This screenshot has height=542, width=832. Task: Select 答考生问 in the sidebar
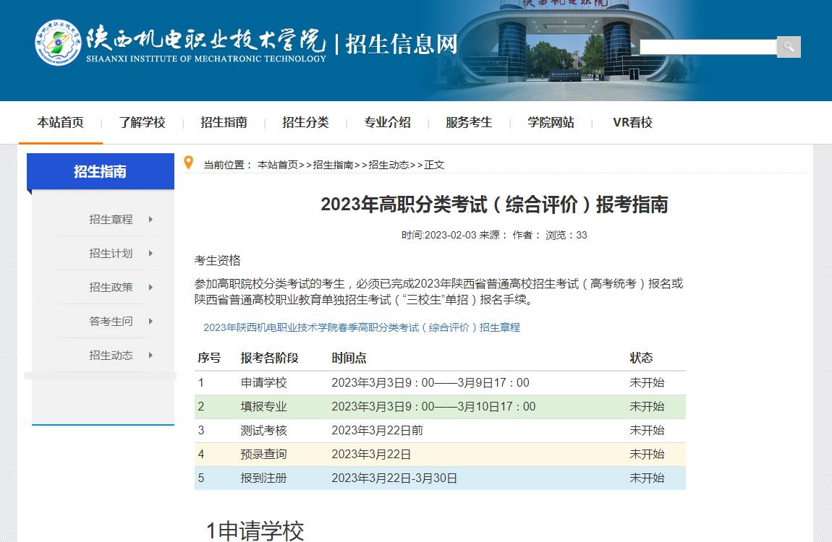click(111, 321)
